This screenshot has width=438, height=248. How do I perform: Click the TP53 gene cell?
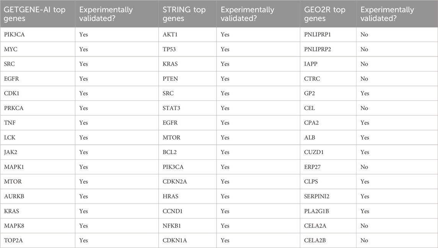tap(169, 49)
